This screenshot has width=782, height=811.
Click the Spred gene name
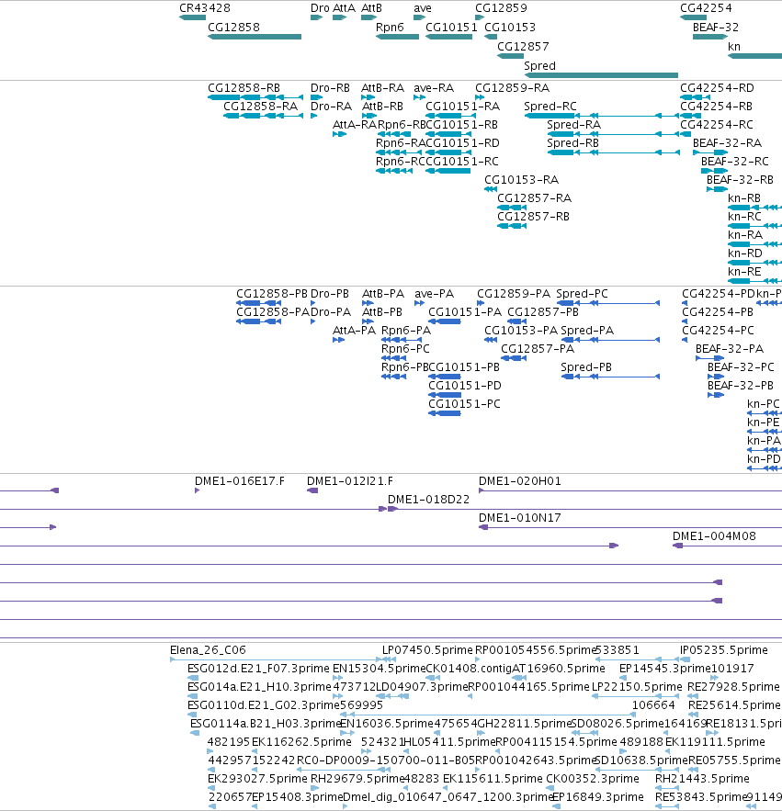(539, 66)
